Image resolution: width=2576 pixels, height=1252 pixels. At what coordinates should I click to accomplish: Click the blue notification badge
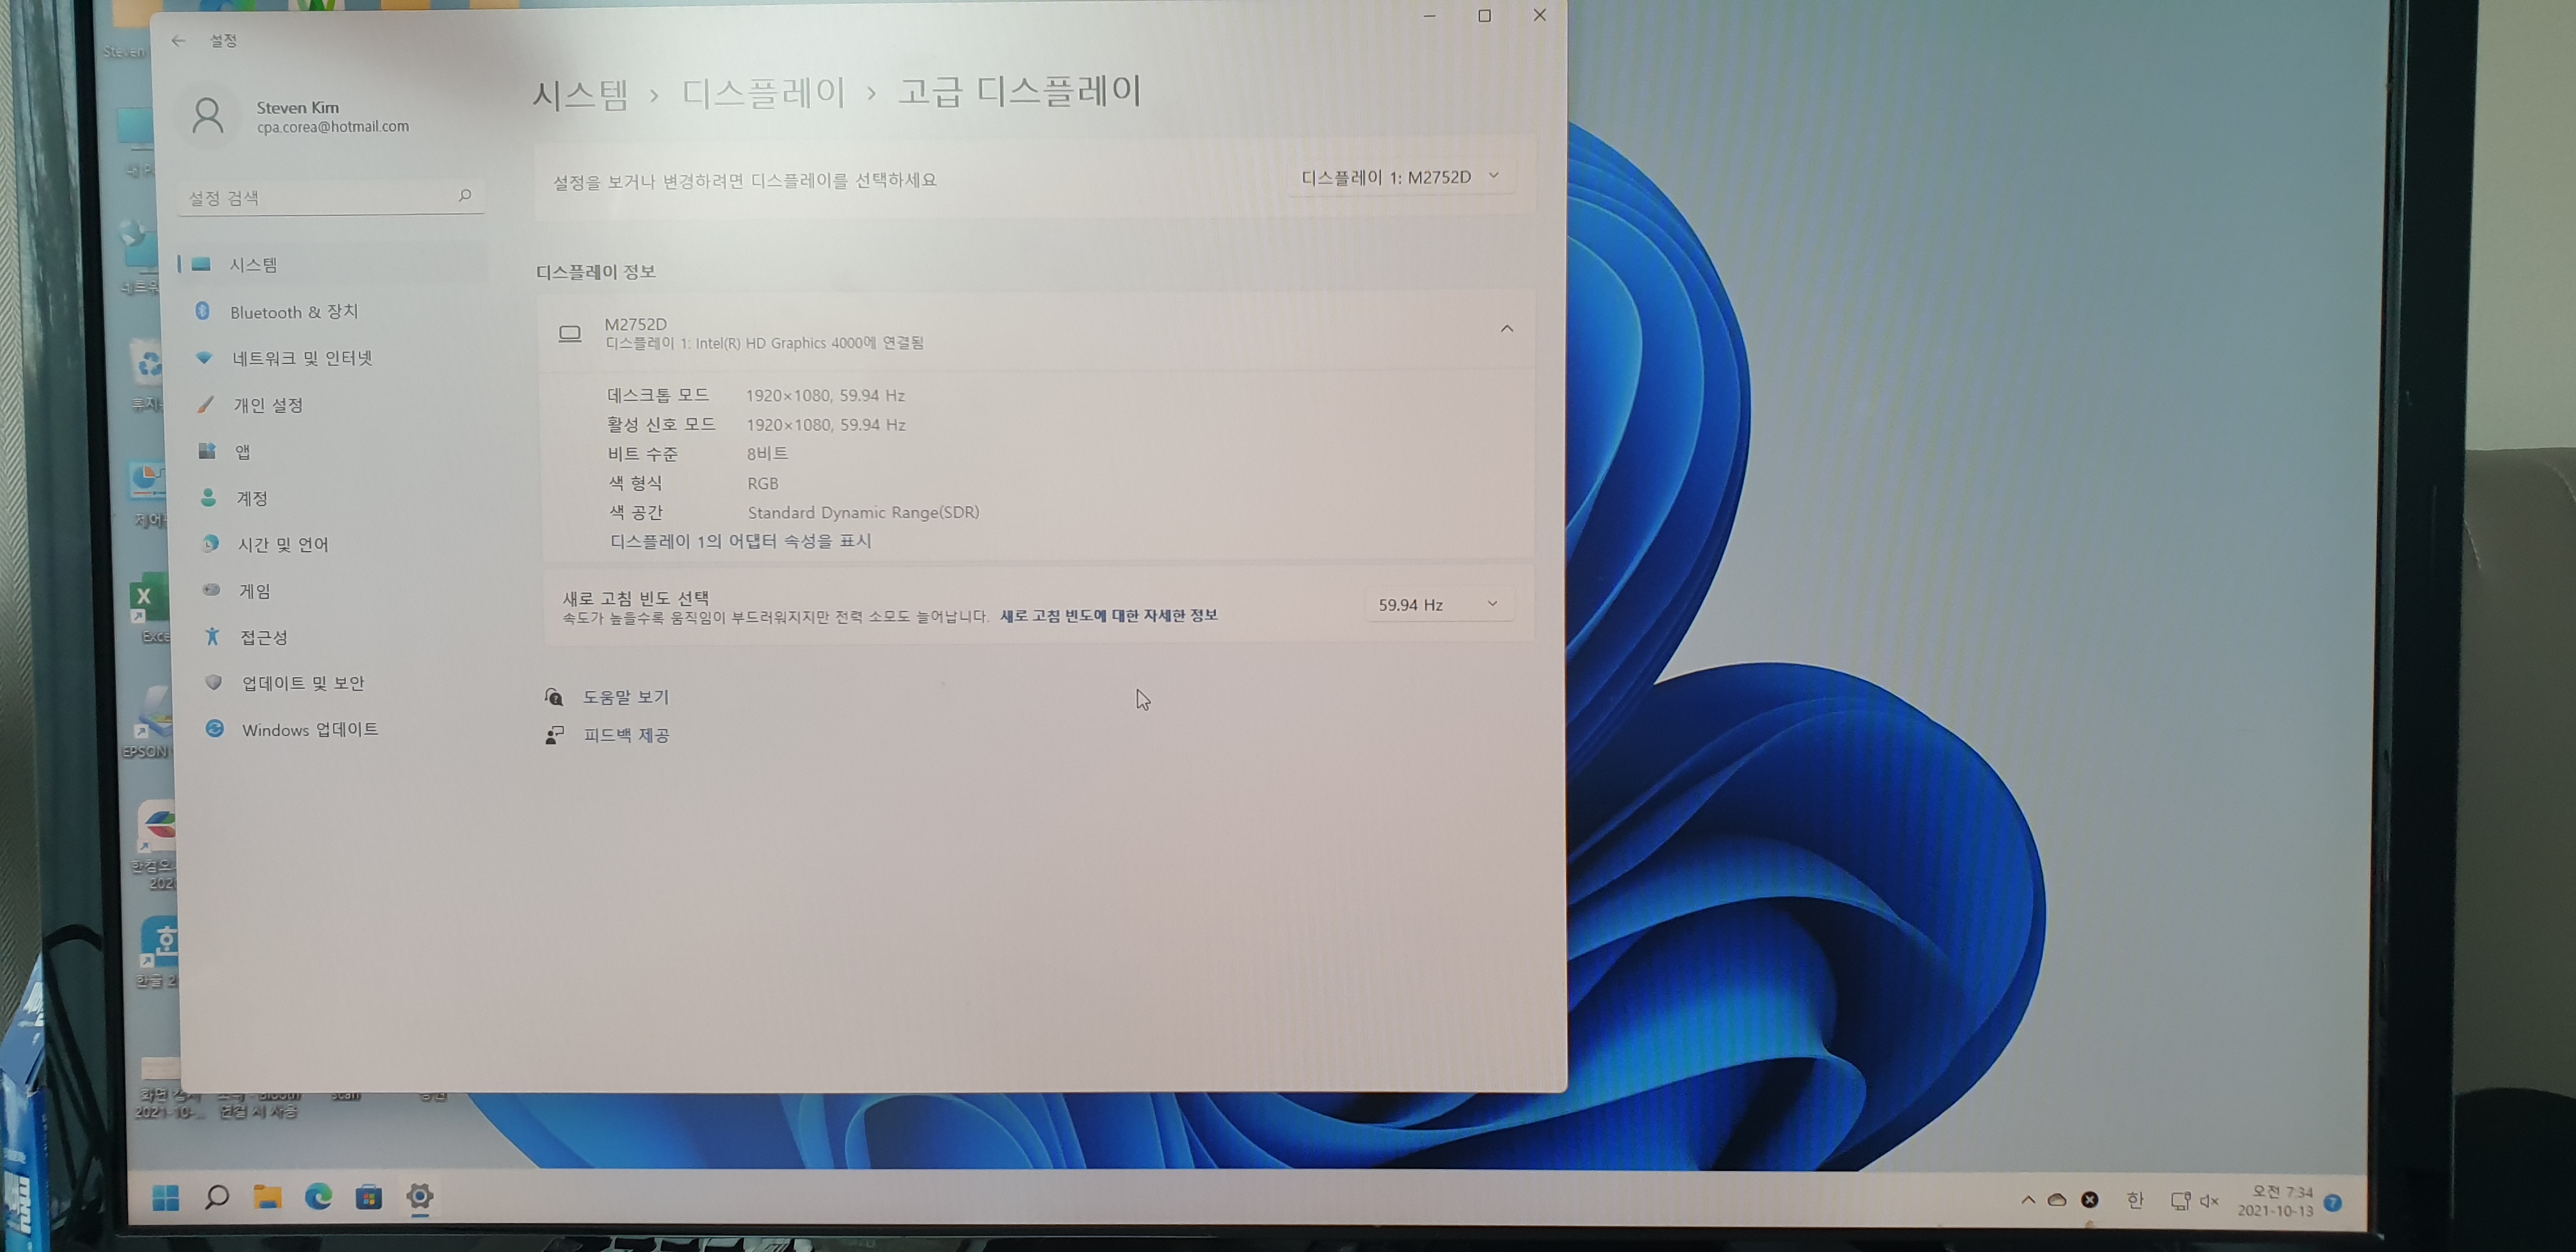pos(2333,1202)
